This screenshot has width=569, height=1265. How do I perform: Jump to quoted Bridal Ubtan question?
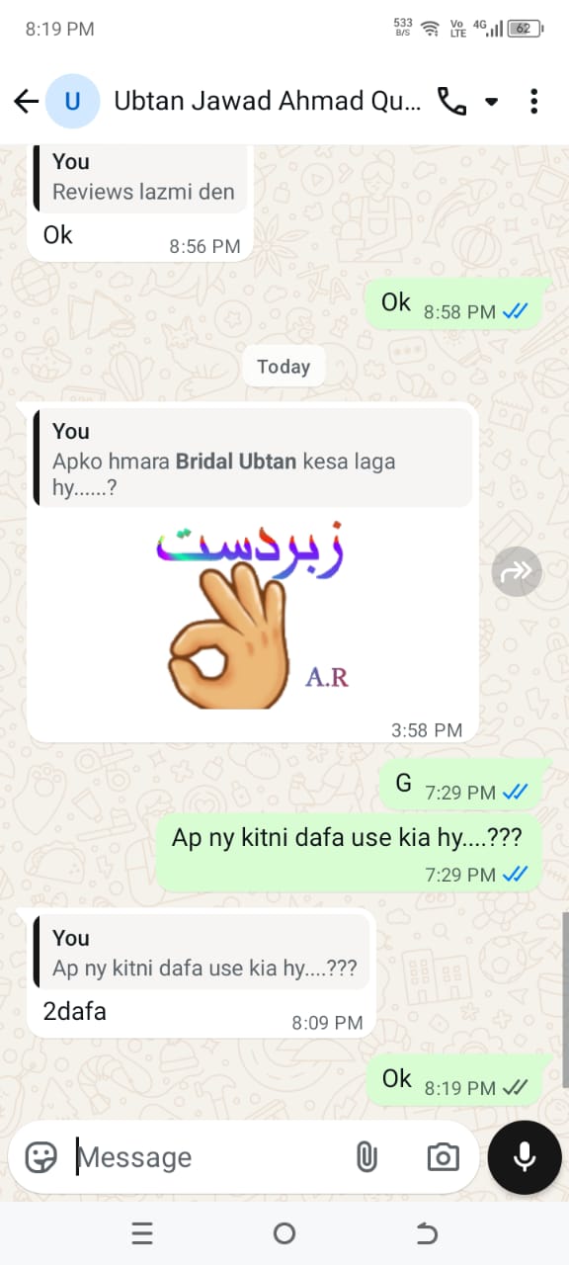click(x=252, y=460)
